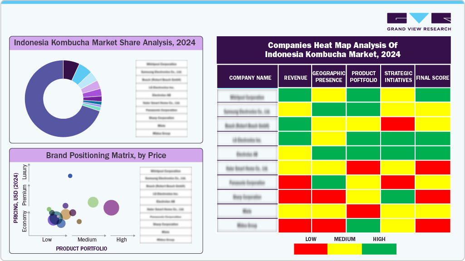465x261 pixels.
Task: Click the Brand Positioning Matrix title bar
Action: coord(105,155)
